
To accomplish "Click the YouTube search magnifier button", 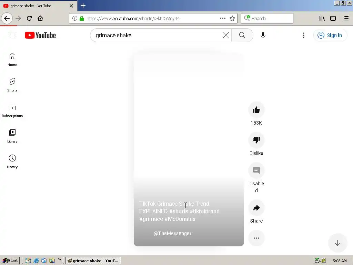I will coord(242,35).
